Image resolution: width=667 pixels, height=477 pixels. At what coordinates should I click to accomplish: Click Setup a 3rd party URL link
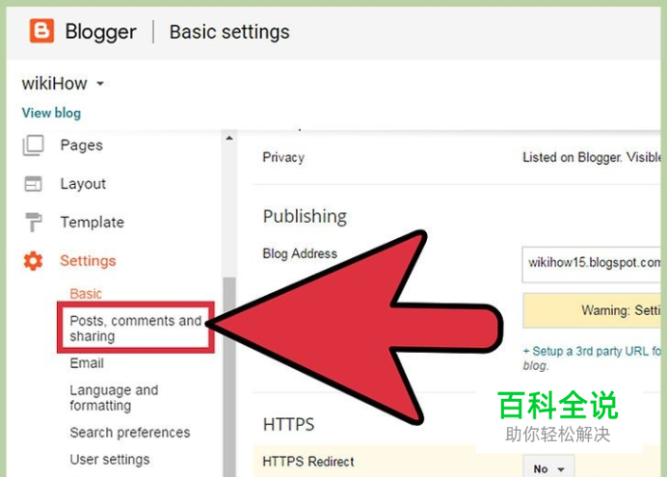592,351
